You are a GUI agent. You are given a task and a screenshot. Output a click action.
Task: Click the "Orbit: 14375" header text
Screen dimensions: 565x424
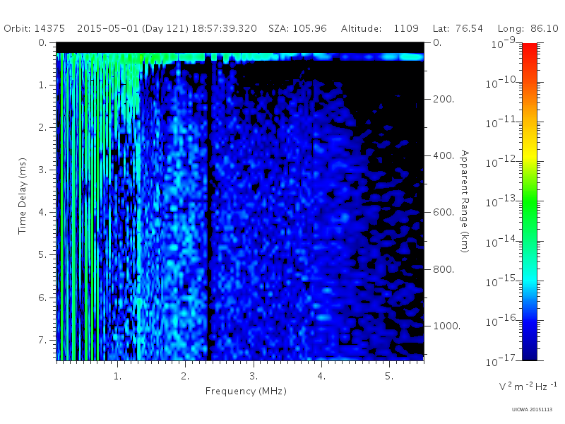coord(34,28)
